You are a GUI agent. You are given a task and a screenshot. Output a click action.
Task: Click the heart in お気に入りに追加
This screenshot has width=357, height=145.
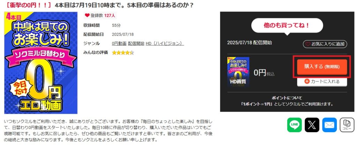tap(308, 44)
